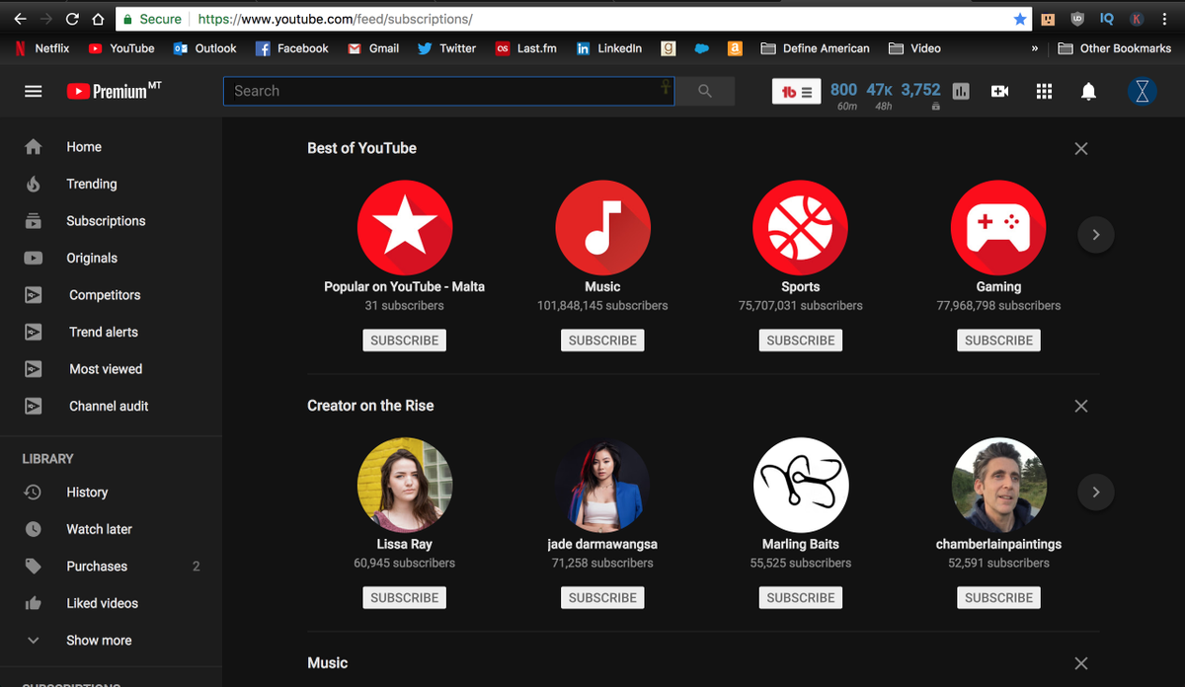Open Chrome's three-dot menu
Image resolution: width=1185 pixels, height=687 pixels.
point(1166,19)
